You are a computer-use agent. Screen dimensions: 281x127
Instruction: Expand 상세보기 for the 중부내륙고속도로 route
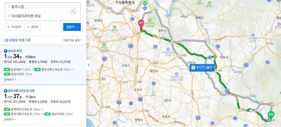(x=10, y=119)
